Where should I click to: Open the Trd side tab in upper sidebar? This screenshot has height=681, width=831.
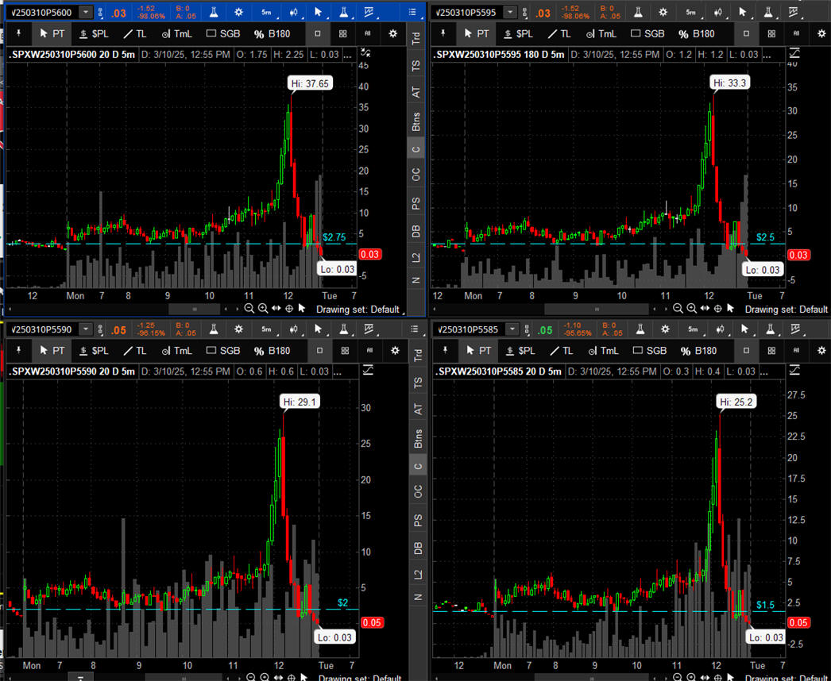(416, 38)
